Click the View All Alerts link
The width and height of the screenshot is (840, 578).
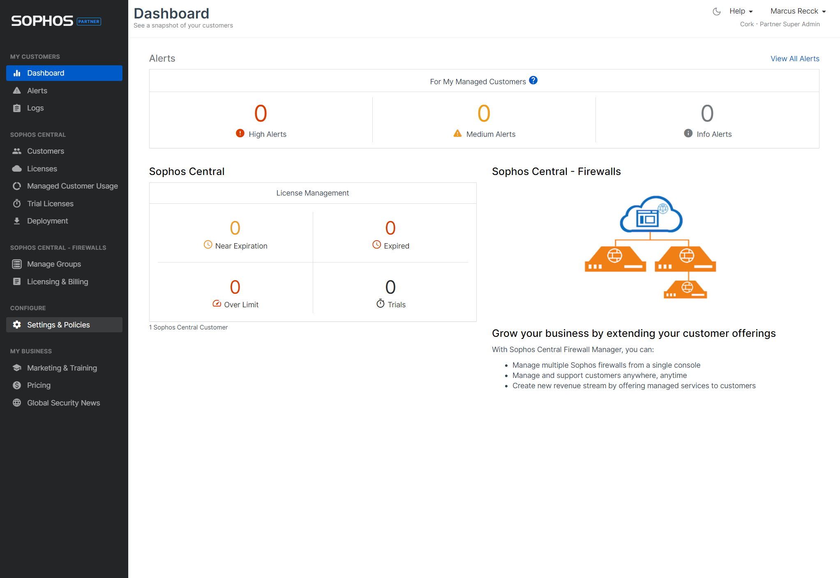click(x=795, y=59)
